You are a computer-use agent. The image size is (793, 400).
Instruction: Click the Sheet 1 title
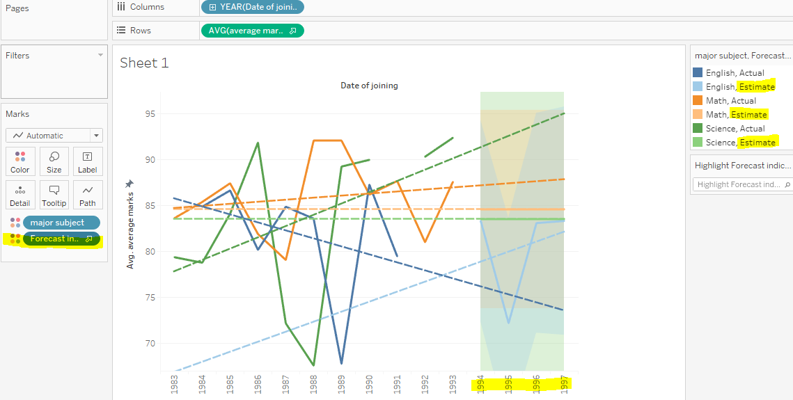click(144, 63)
